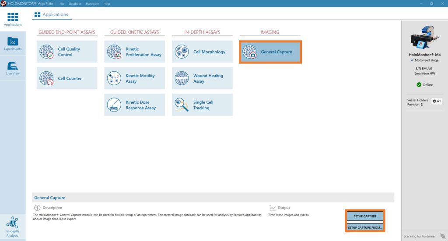Click the hardware scanning status icon

[443, 236]
